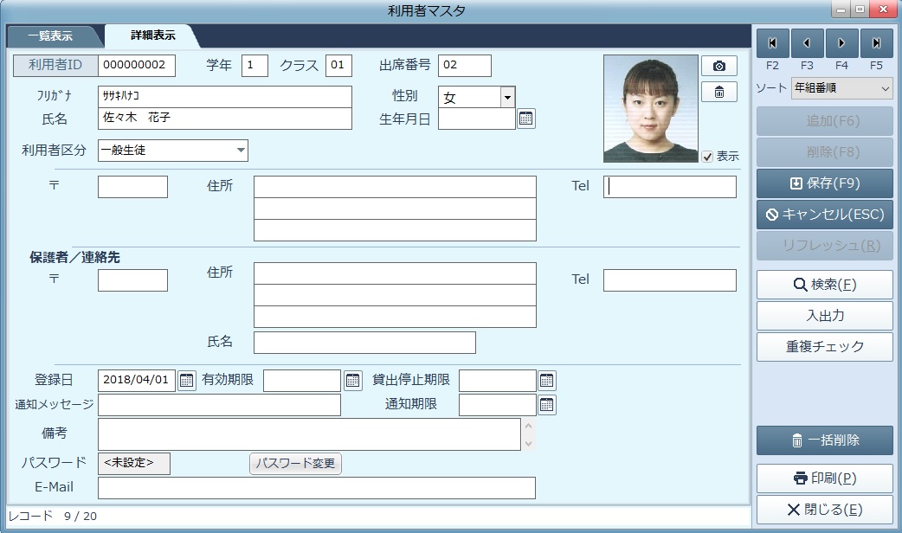Click the キャンセル(ESC) button

(x=824, y=215)
